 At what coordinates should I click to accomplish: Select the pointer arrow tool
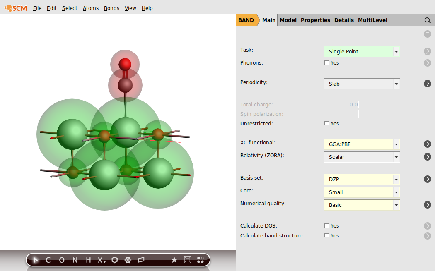pos(36,260)
